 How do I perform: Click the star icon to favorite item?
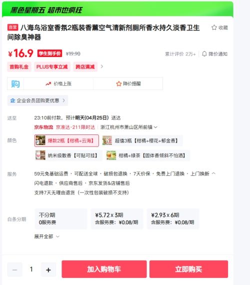214,27
